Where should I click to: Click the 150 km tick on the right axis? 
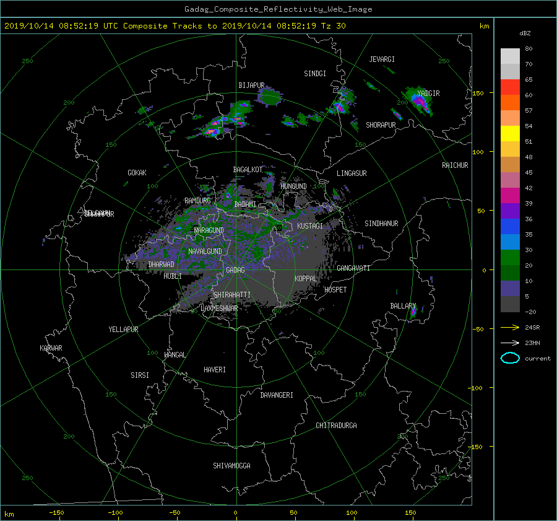pos(478,93)
